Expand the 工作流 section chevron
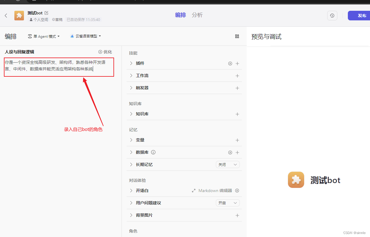The height and width of the screenshot is (237, 370). pyautogui.click(x=131, y=76)
